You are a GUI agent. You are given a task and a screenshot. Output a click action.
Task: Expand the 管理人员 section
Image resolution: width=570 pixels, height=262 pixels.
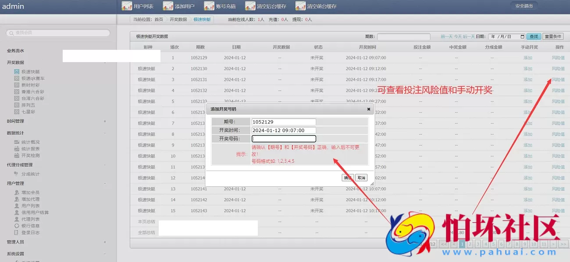[x=105, y=242]
